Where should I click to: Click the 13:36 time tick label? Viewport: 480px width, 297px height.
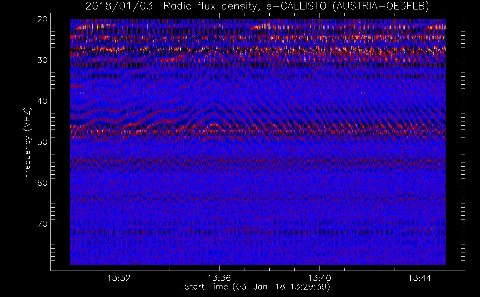pos(219,278)
